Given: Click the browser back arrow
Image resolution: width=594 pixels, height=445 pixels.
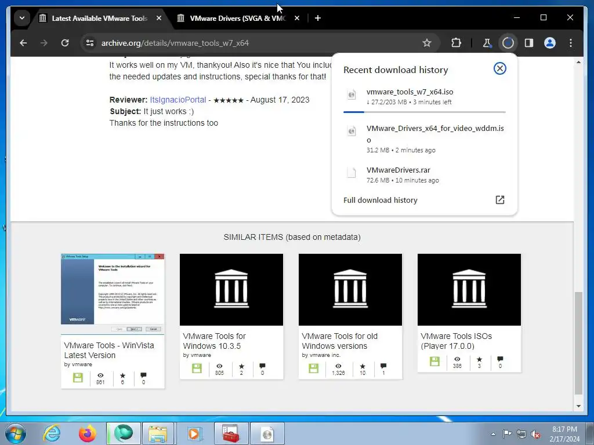Looking at the screenshot, I should pos(23,43).
